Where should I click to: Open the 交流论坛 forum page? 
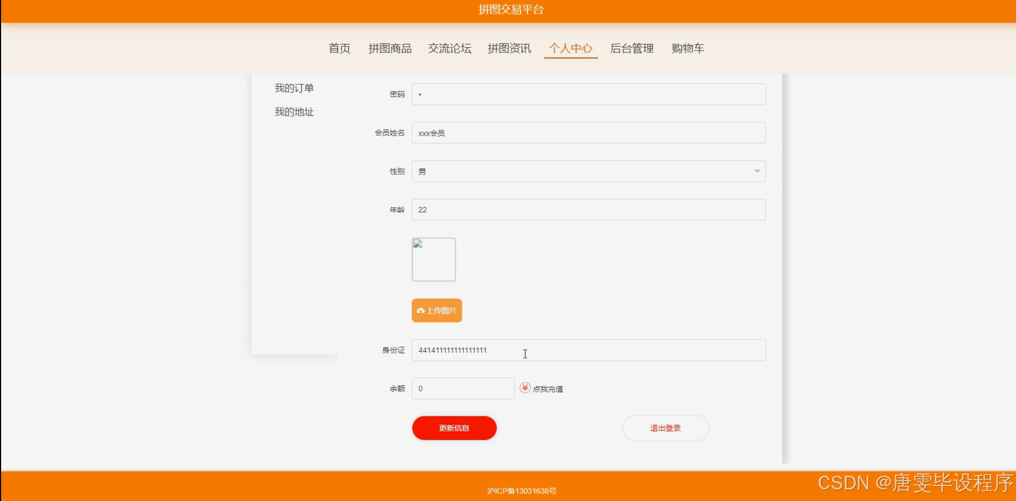[450, 48]
